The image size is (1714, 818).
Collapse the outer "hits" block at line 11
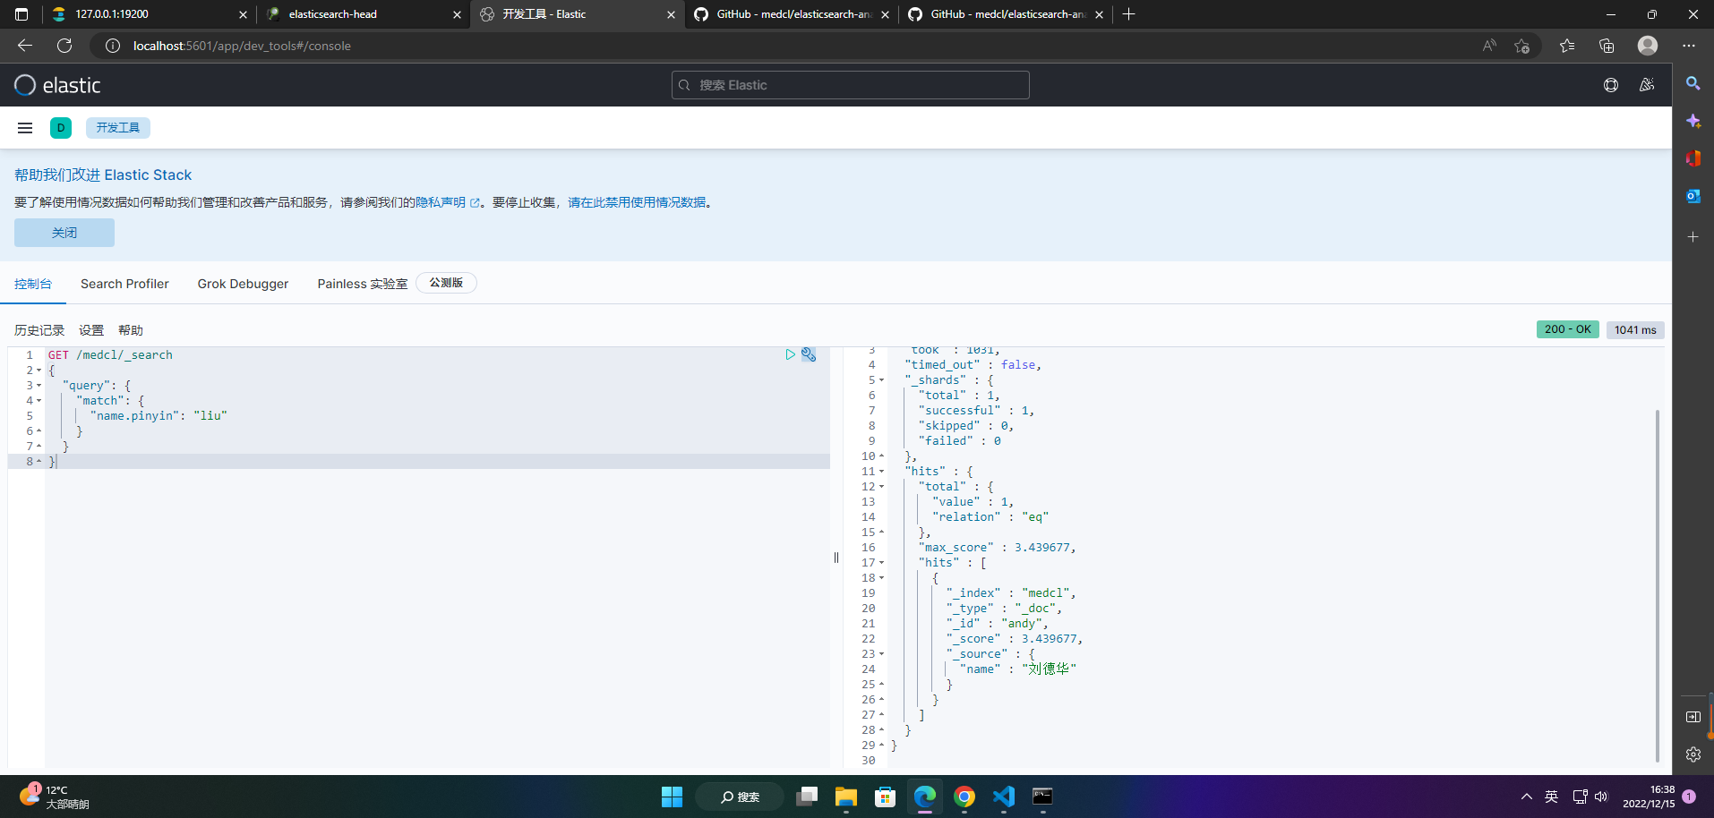click(881, 472)
